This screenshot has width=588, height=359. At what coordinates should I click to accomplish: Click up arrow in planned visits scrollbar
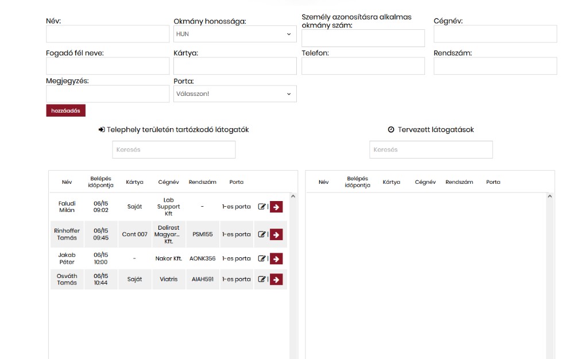[x=550, y=196]
